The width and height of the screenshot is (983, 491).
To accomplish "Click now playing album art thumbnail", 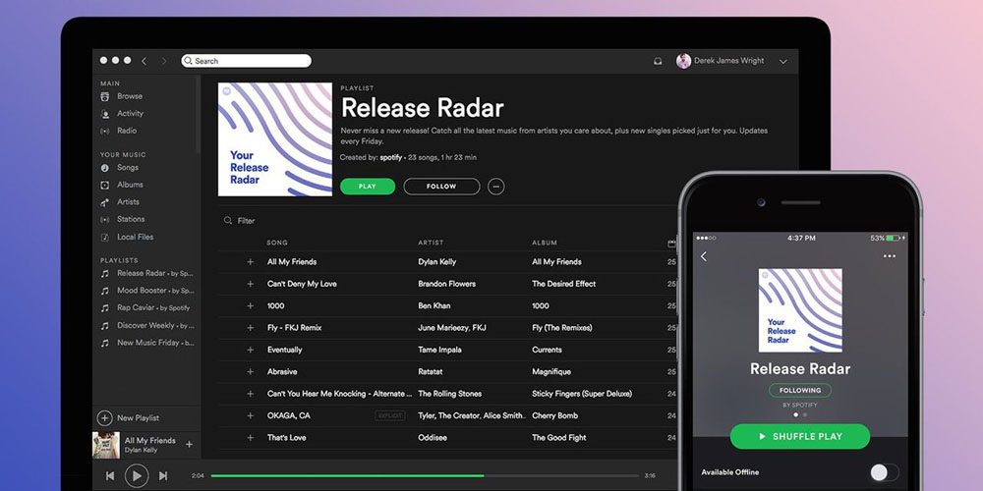I will point(106,445).
